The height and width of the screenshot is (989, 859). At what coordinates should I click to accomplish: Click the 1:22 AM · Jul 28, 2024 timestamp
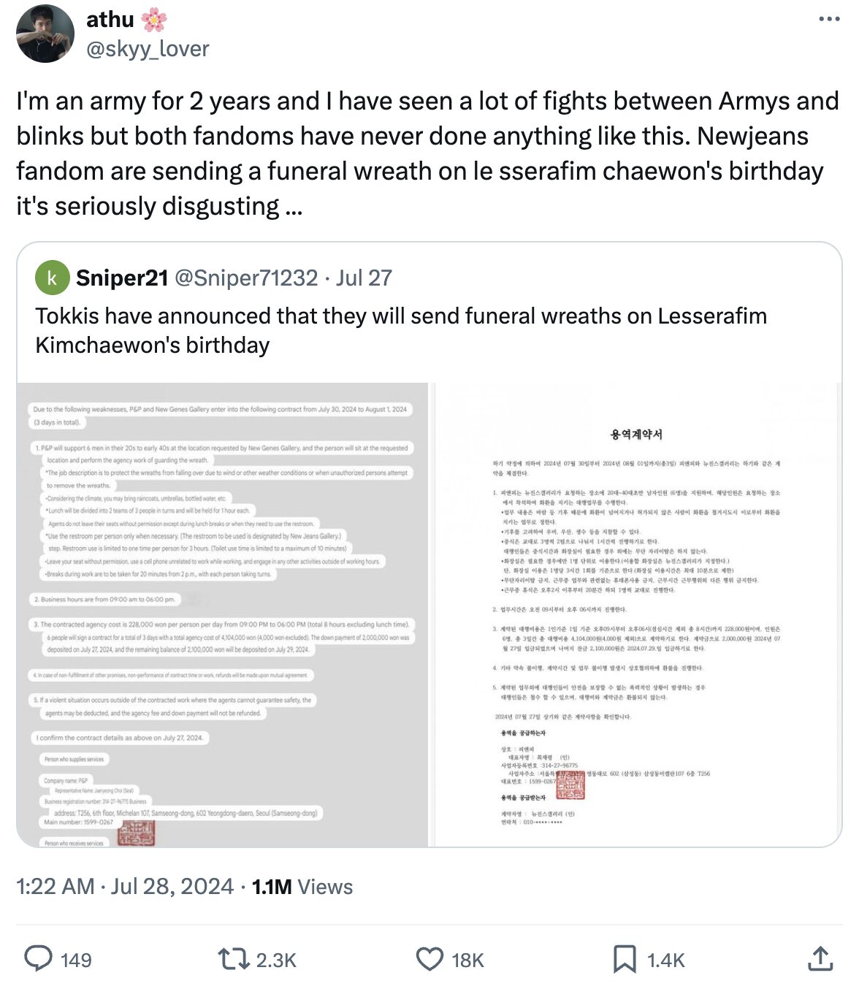click(x=125, y=886)
